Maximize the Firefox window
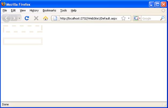168x108 pixels. pyautogui.click(x=158, y=4)
